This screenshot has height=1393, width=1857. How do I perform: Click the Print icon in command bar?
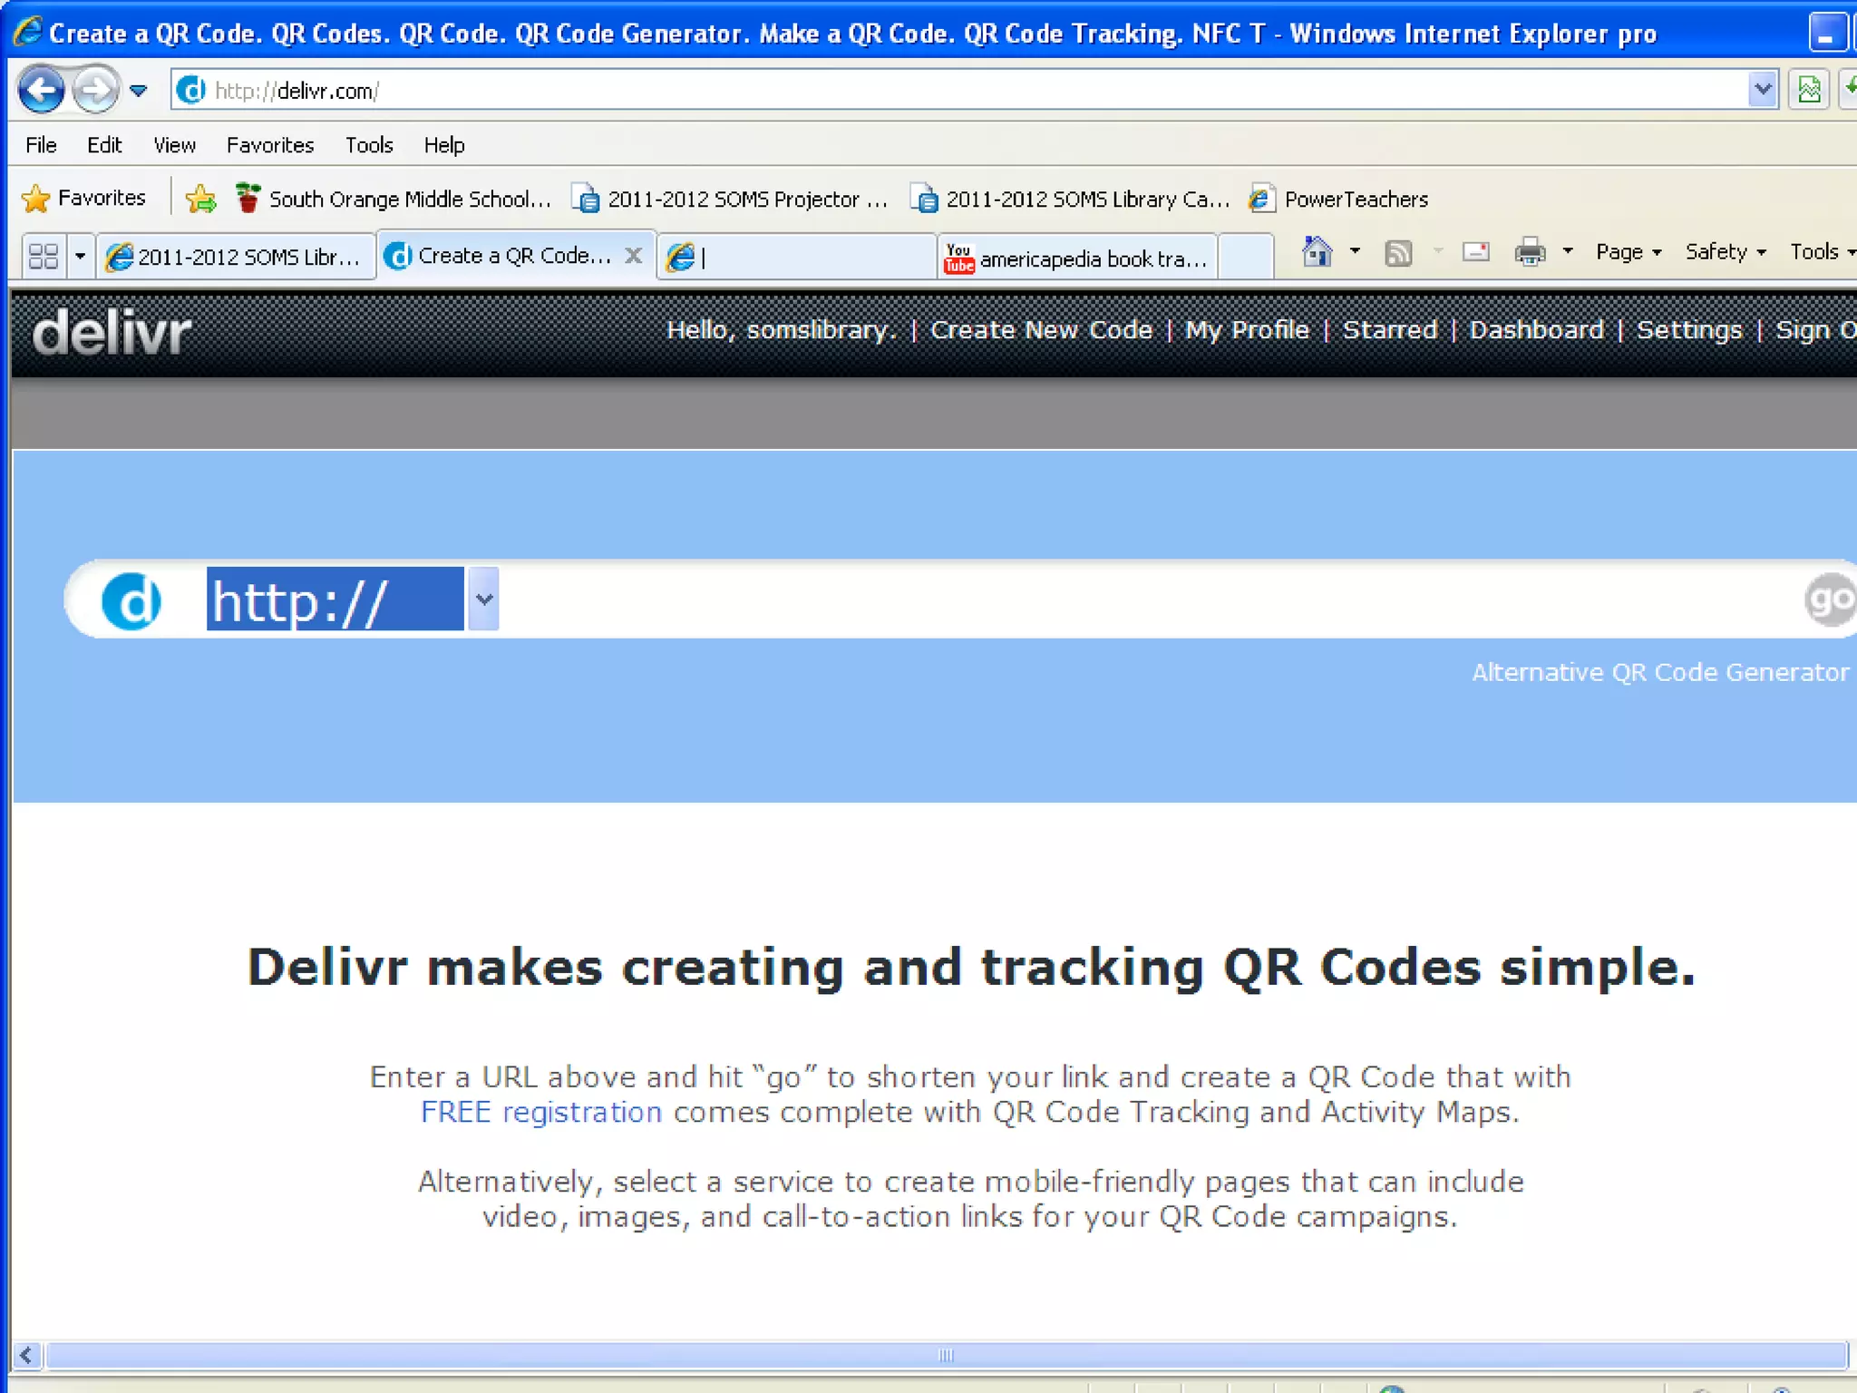(x=1530, y=252)
